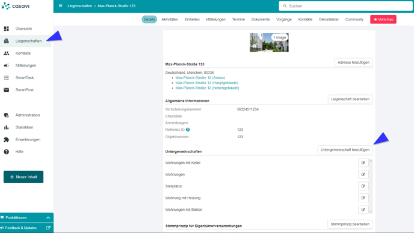414x233 pixels.
Task: Open Max-Planck-Straße 12 (Anbau) link
Action: [200, 77]
